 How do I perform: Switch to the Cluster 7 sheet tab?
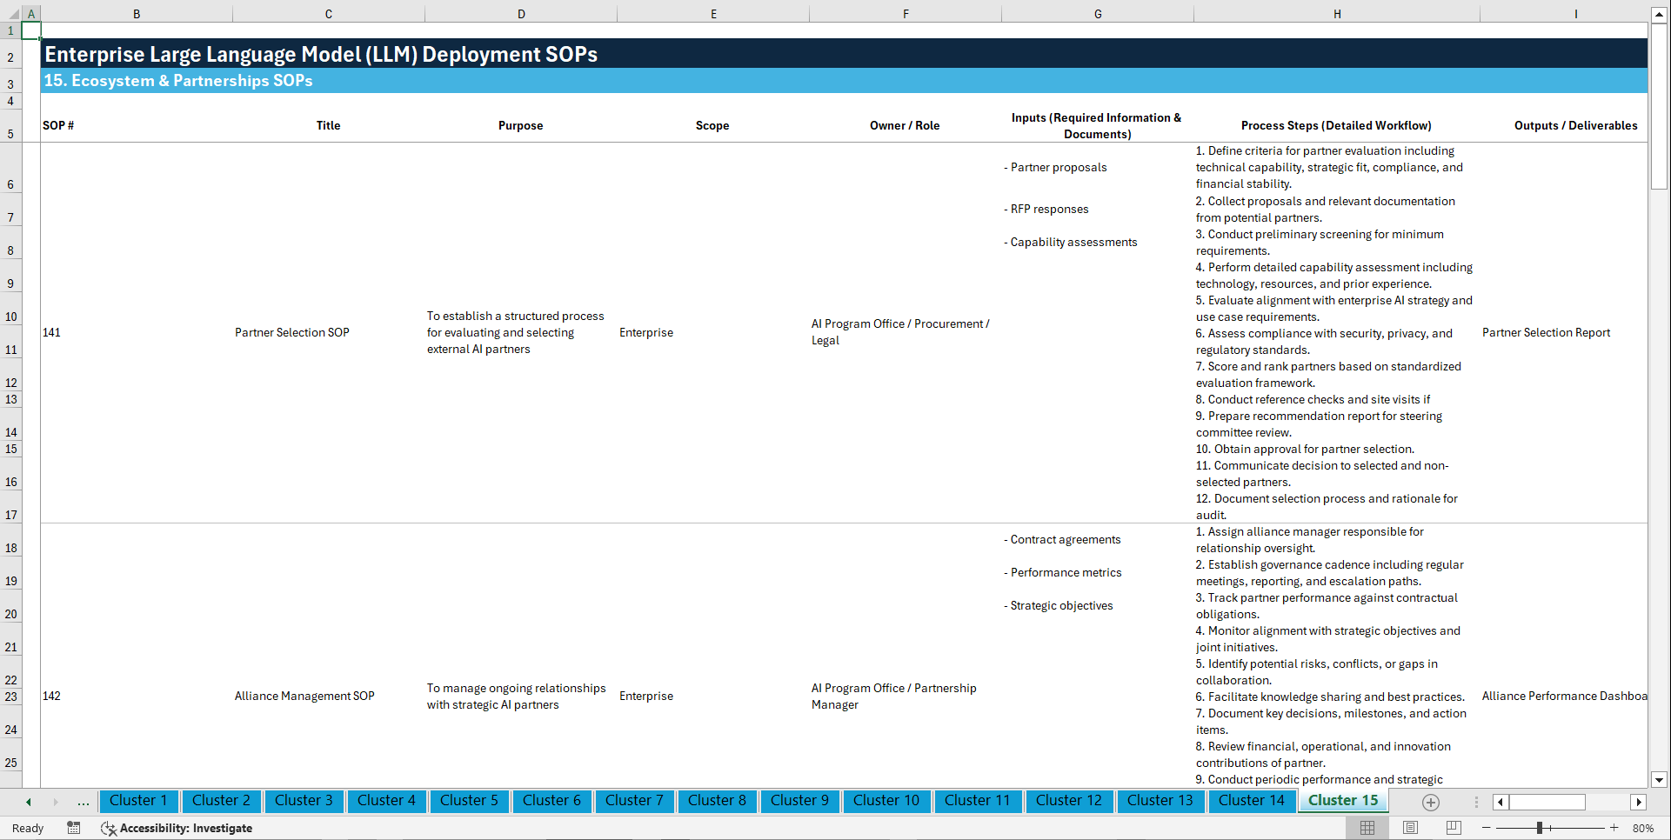[x=634, y=801]
